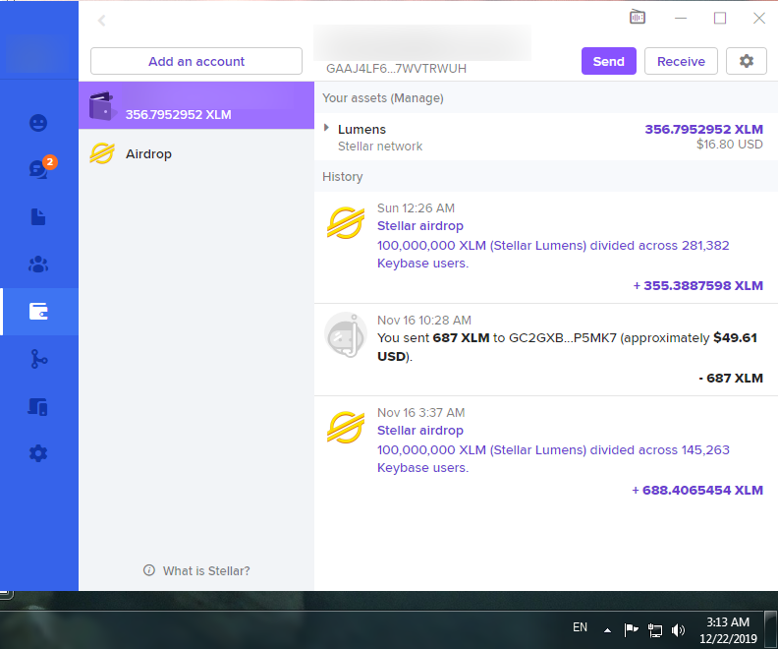This screenshot has height=649, width=778.
Task: Click the purple wallet icon in account list
Action: click(102, 106)
